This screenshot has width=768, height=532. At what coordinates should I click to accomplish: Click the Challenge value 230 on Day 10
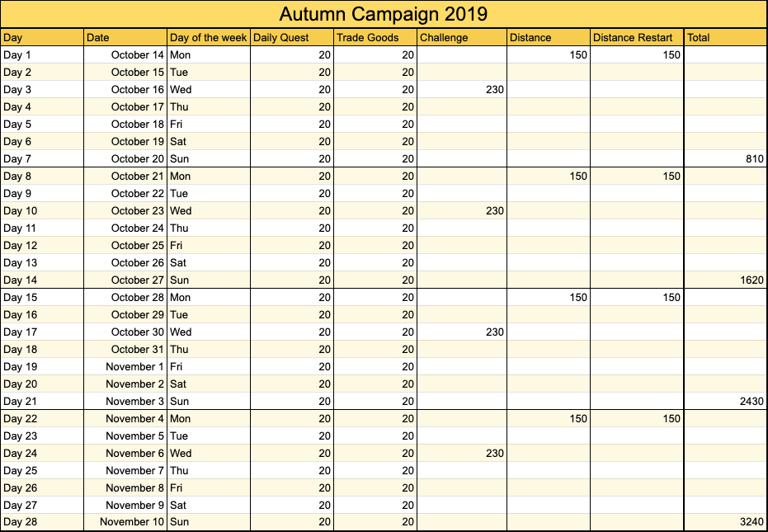(462, 210)
